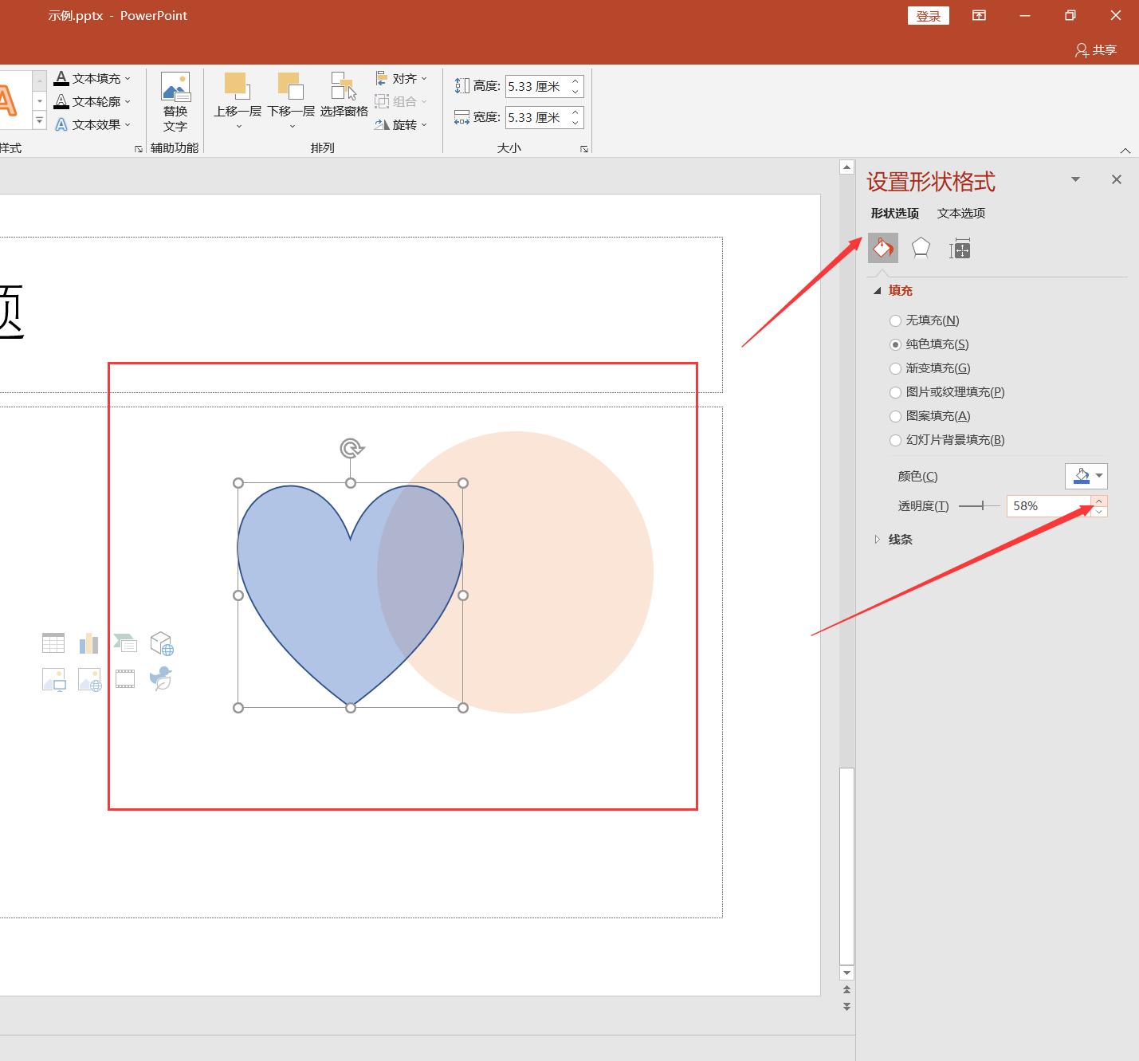The height and width of the screenshot is (1061, 1139).
Task: Open Format Shape pane options arrow
Action: point(1075,179)
